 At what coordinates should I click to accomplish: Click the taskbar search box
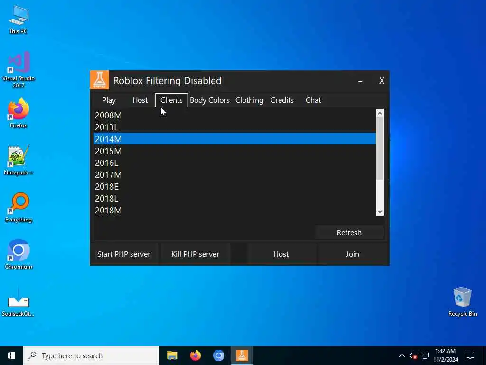pyautogui.click(x=91, y=355)
